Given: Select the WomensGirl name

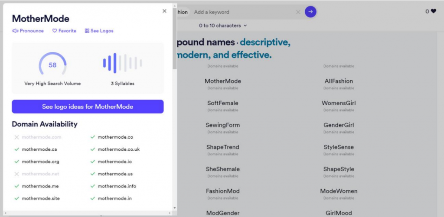Looking at the screenshot, I should coord(339,103).
